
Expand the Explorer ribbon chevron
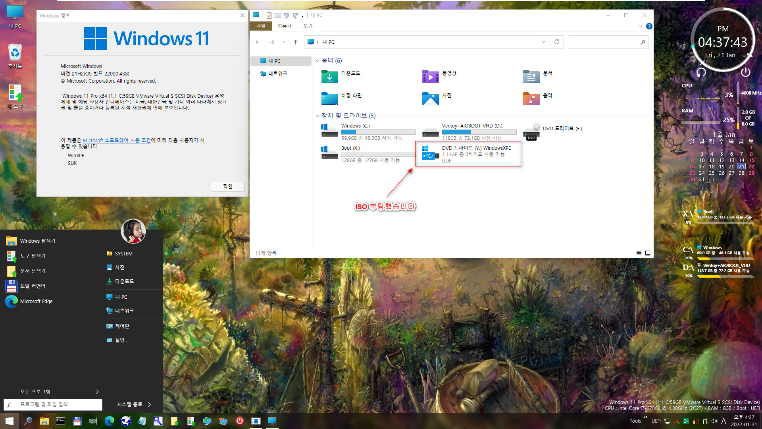(640, 26)
